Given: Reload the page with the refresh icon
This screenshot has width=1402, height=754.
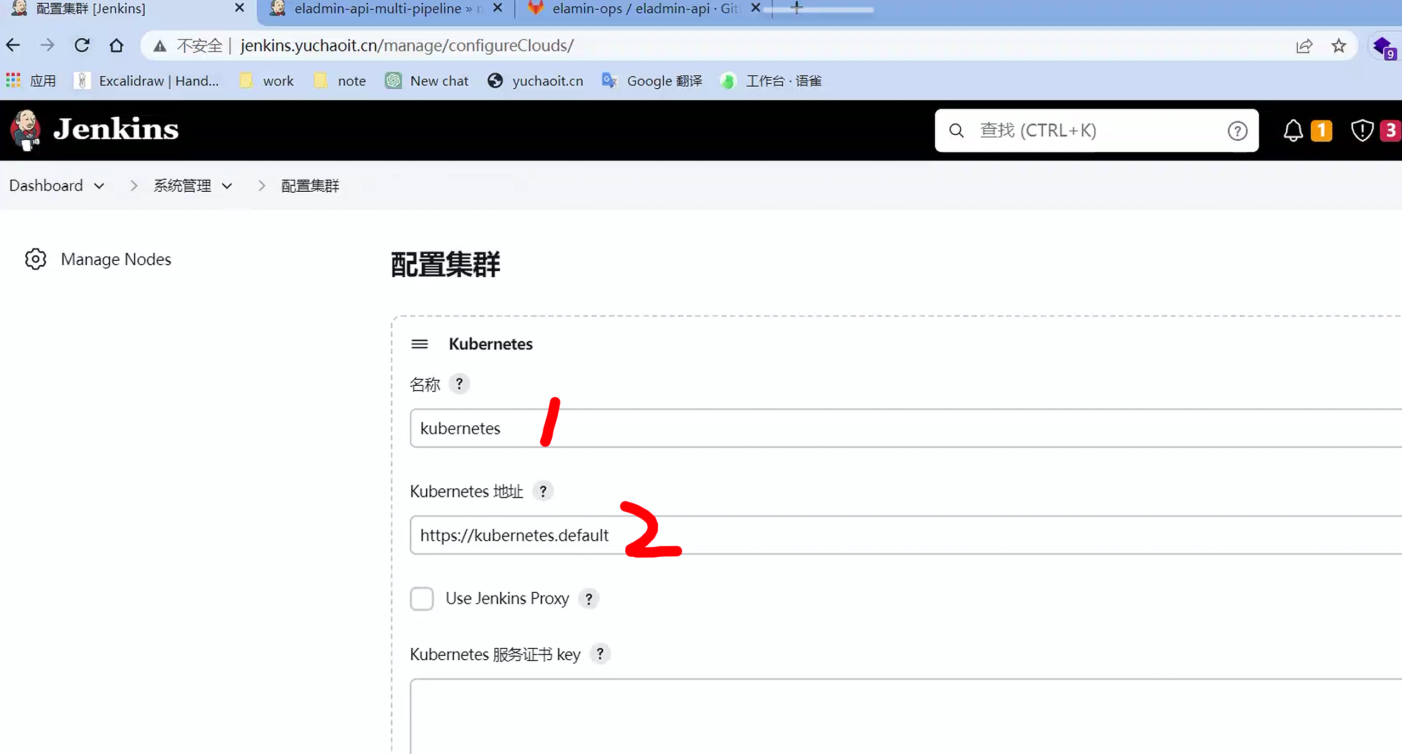Looking at the screenshot, I should coord(82,45).
